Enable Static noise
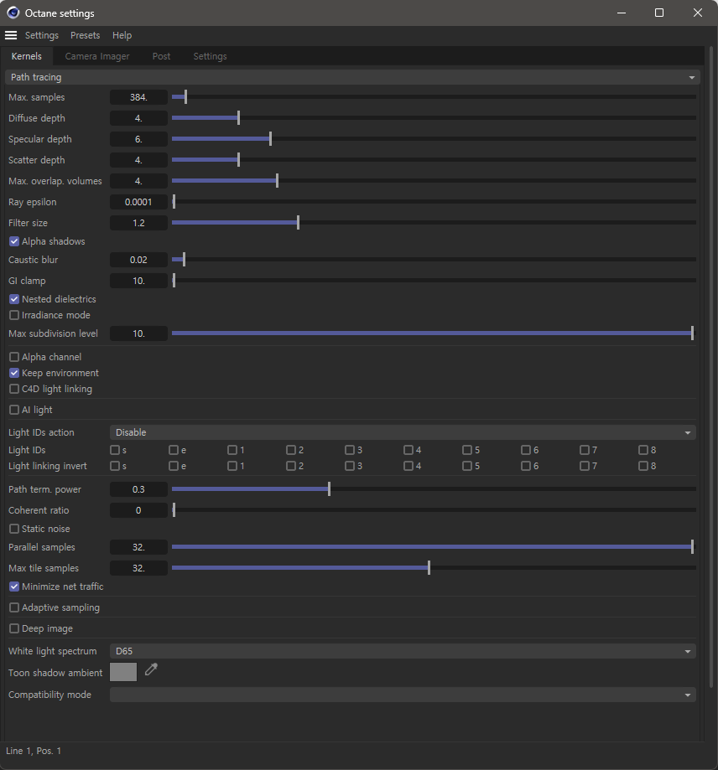Image resolution: width=718 pixels, height=770 pixels. coord(14,529)
